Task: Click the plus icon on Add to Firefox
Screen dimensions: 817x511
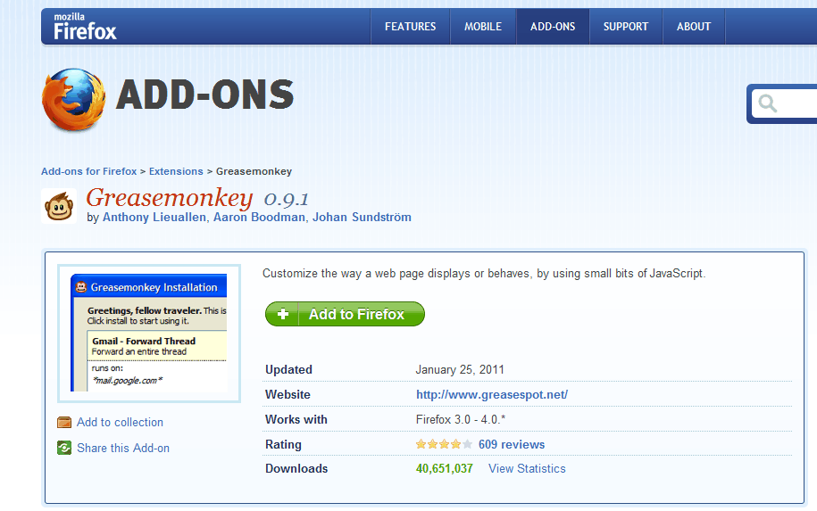Action: click(x=283, y=314)
